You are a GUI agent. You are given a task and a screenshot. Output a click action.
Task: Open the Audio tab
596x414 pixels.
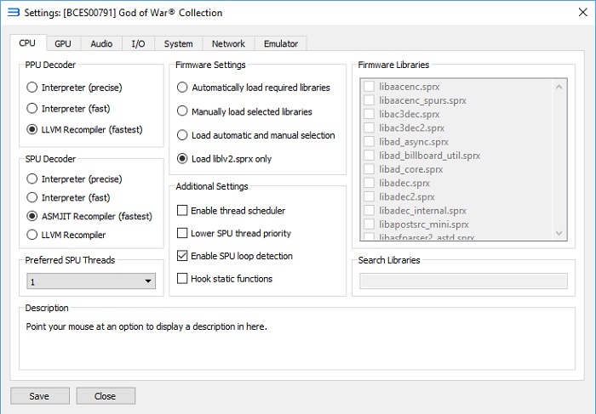point(101,43)
